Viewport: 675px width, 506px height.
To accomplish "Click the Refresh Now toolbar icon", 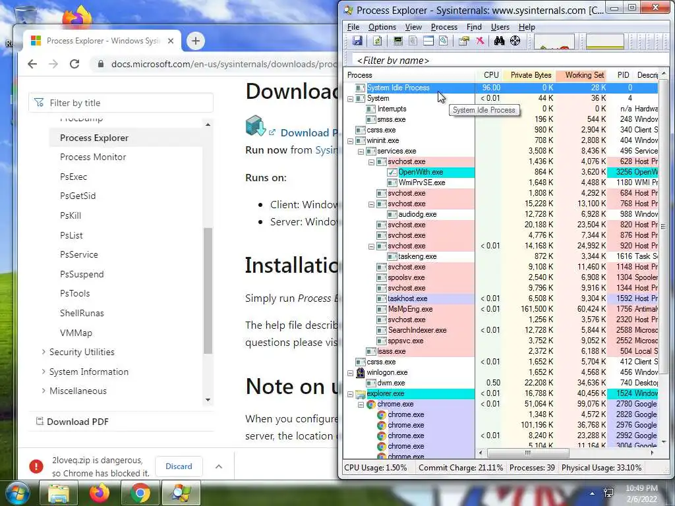I will pos(378,41).
